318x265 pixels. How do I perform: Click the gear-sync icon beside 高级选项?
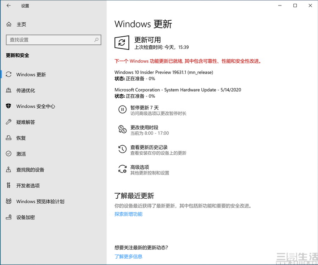pyautogui.click(x=122, y=169)
